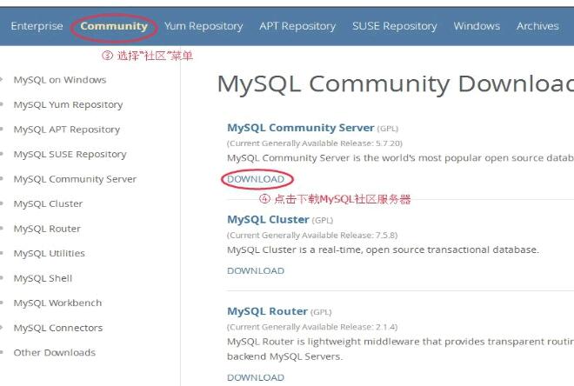Click MySQL Cluster in the sidebar
This screenshot has height=386, width=574.
tap(48, 203)
